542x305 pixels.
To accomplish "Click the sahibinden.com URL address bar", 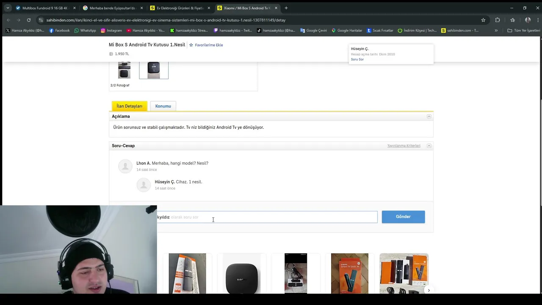I will pyautogui.click(x=263, y=20).
